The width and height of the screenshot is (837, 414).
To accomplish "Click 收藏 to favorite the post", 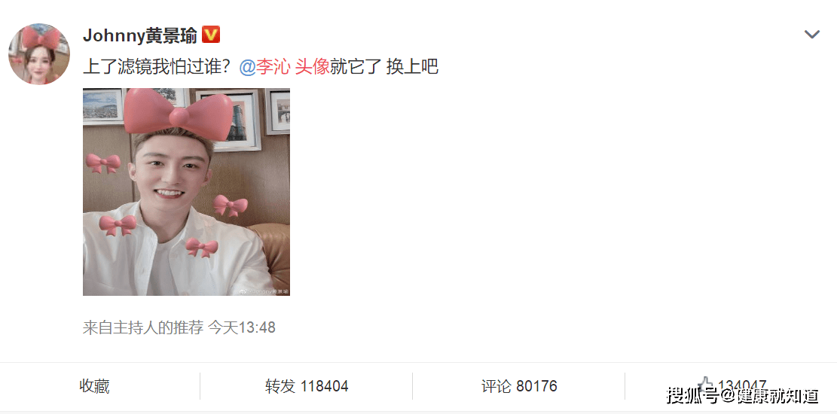I will pos(94,385).
